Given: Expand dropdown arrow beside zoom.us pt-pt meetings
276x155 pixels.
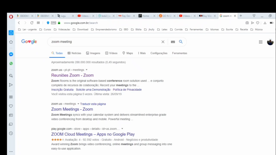Looking at the screenshot, I should (87, 70).
